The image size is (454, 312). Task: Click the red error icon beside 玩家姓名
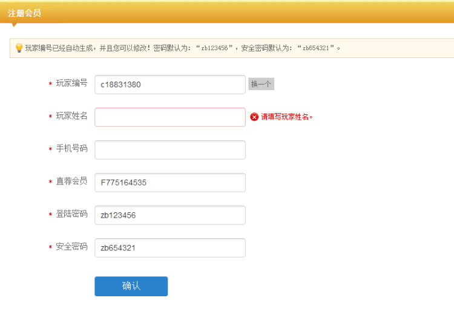(x=254, y=117)
